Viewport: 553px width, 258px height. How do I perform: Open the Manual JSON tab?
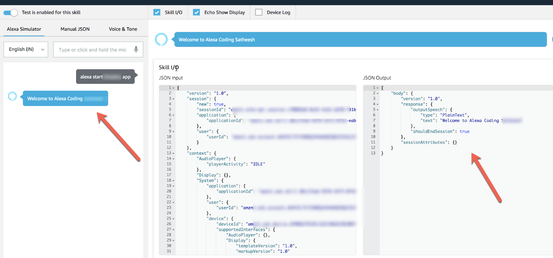(x=75, y=29)
